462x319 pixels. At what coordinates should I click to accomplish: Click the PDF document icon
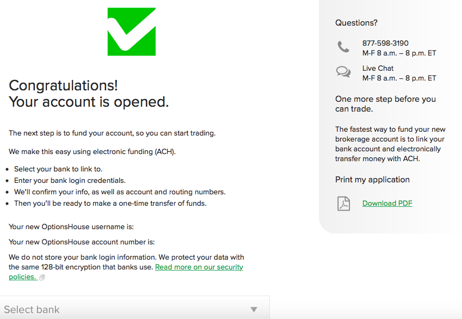coord(343,204)
